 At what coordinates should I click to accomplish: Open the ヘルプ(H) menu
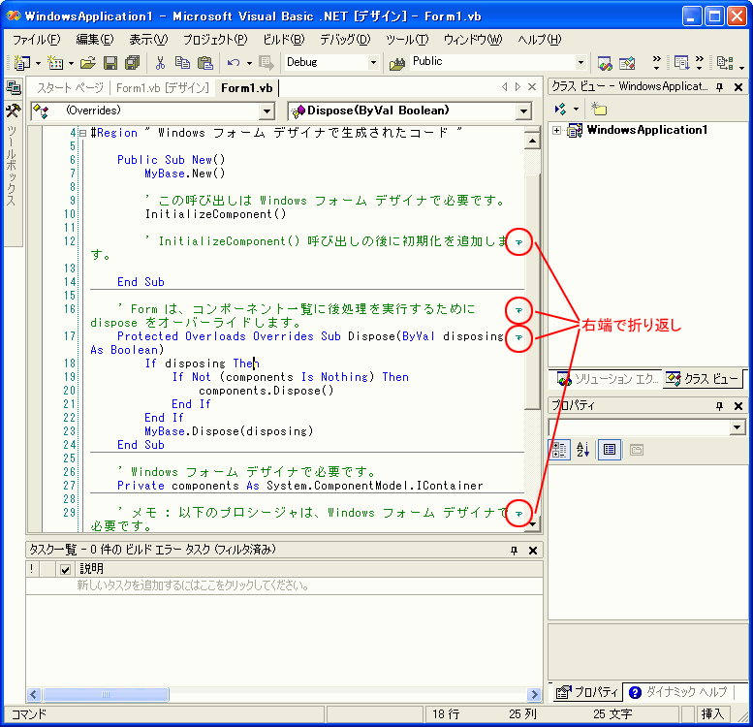pos(539,40)
